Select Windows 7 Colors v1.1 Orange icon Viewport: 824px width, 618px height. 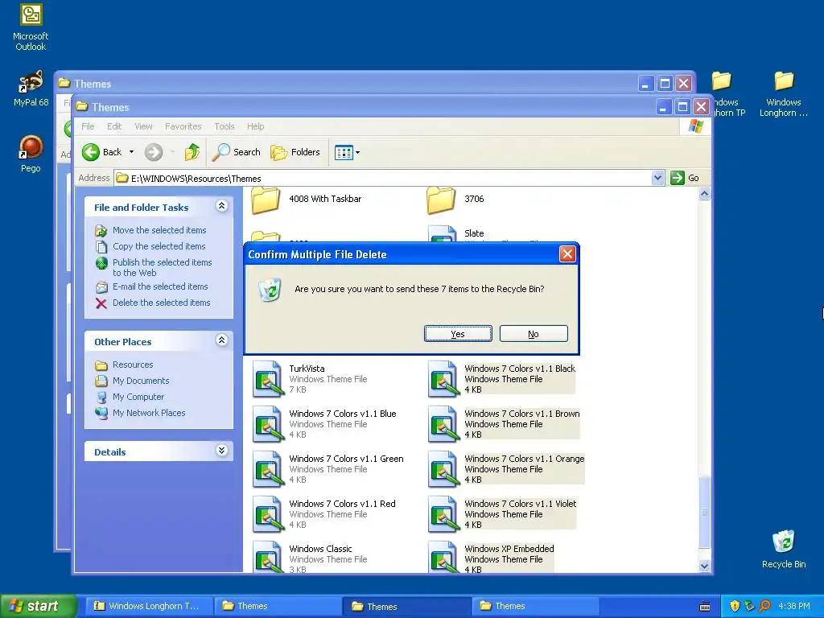[443, 469]
